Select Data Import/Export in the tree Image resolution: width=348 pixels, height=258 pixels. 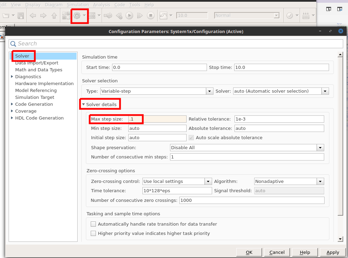pyautogui.click(x=37, y=63)
